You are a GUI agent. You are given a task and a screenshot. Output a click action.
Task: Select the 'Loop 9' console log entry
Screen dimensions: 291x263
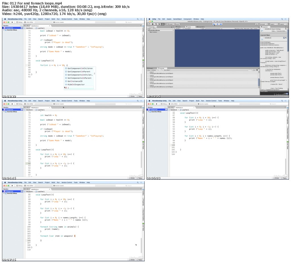[202, 86]
